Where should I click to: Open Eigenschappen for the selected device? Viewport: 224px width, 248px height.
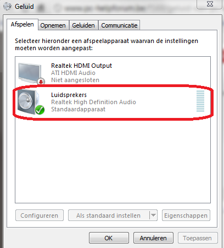coord(186,215)
